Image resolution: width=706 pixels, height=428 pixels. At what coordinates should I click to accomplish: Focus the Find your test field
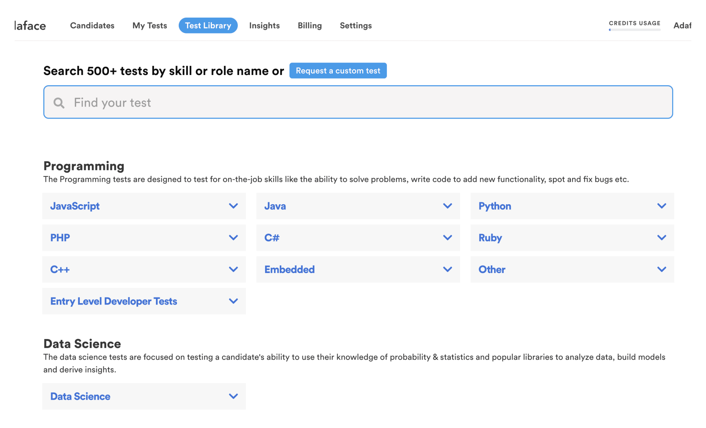click(368, 102)
